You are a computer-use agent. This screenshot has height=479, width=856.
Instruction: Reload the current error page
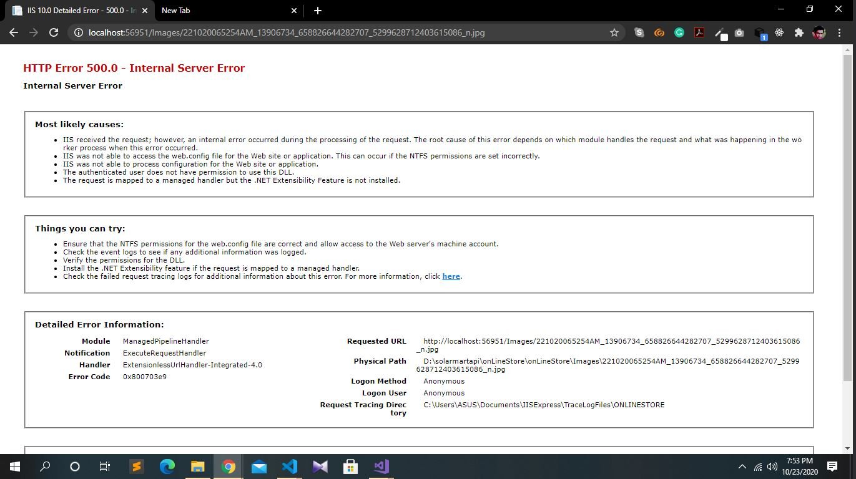click(x=54, y=32)
